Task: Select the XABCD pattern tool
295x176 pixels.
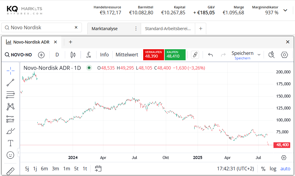Action: (x=10, y=107)
